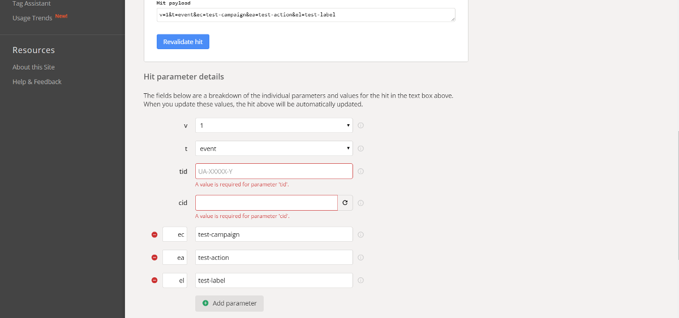This screenshot has height=318, width=679.
Task: Show info icon beside test-campaign field
Action: (360, 234)
